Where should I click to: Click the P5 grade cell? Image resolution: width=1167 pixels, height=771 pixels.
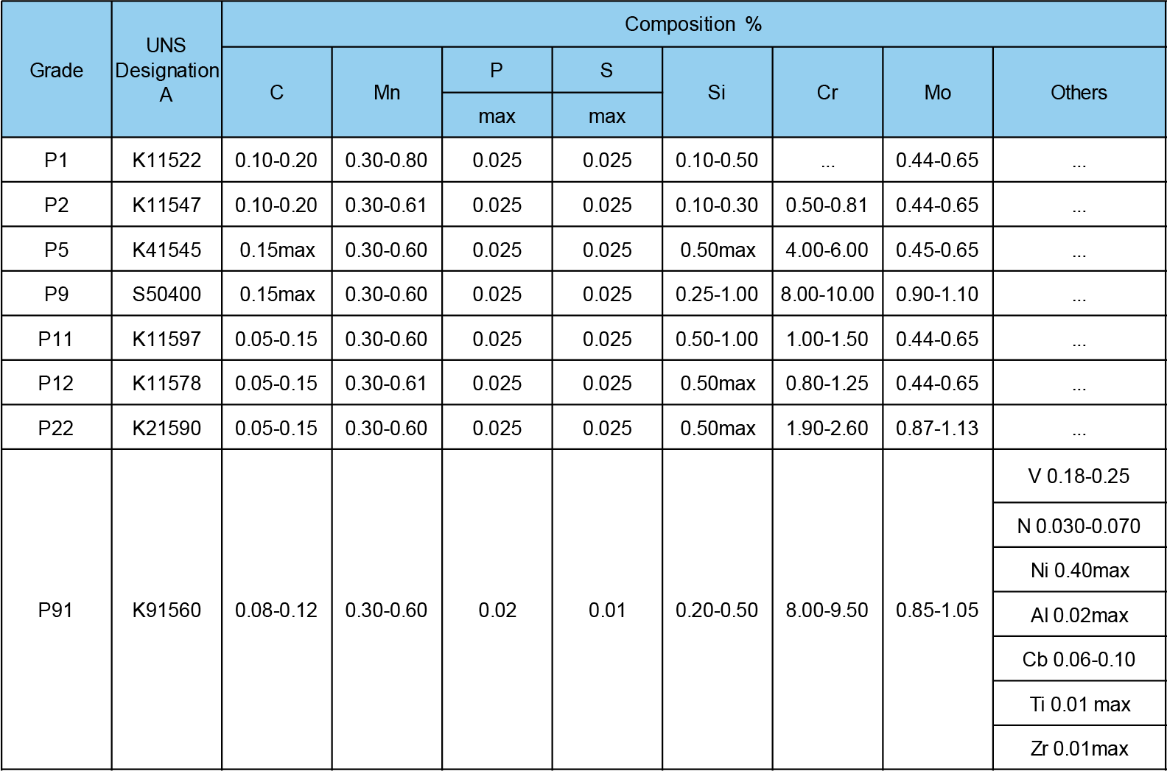tap(56, 250)
